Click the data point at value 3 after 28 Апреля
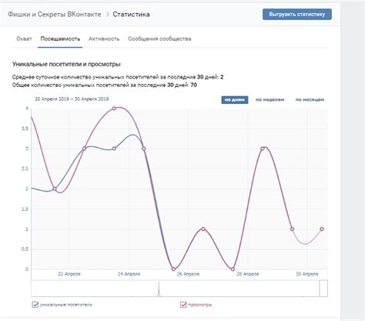Image resolution: width=365 pixels, height=321 pixels. click(x=263, y=149)
